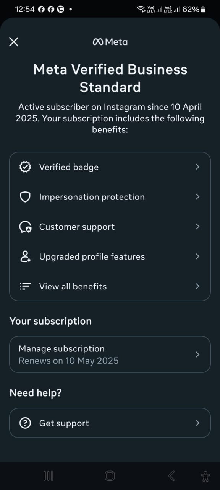Open Upgraded profile features via its chevron
The width and height of the screenshot is (220, 490).
tap(197, 256)
